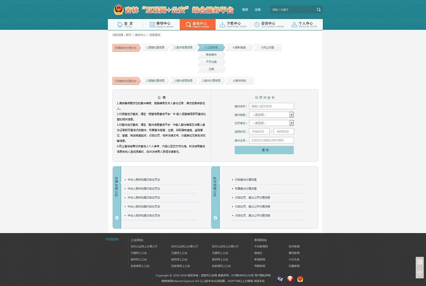The height and width of the screenshot is (286, 426).
Task: Click 进度查询 in the breadcrumb
Action: [155, 35]
